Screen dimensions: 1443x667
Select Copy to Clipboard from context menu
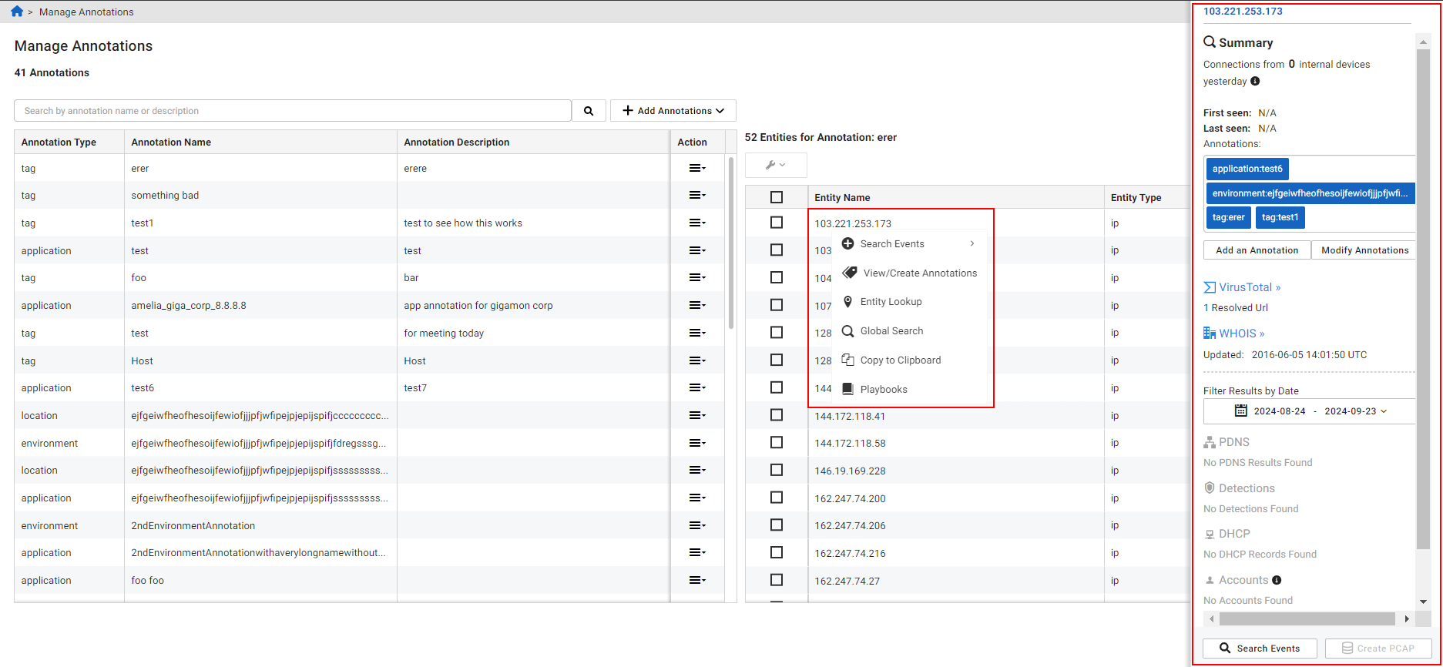coord(909,360)
